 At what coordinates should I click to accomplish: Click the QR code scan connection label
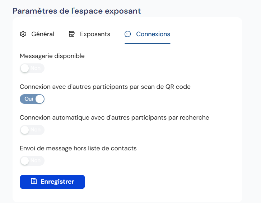tap(105, 87)
